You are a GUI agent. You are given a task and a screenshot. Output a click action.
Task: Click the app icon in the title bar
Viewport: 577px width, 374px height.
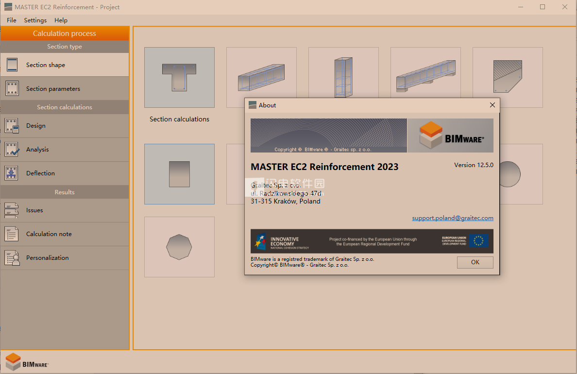(x=8, y=7)
